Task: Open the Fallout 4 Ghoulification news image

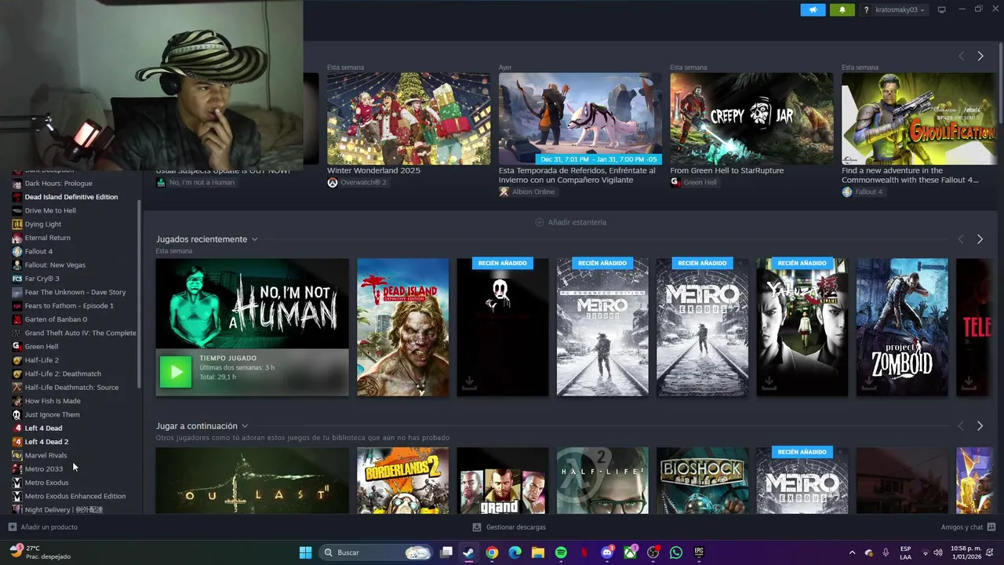Action: pos(919,118)
